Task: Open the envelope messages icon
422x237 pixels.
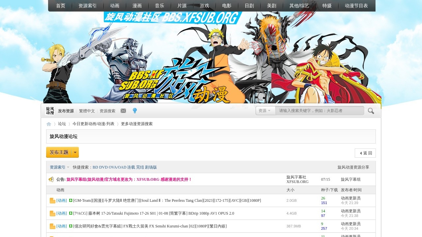Action: coord(123,111)
